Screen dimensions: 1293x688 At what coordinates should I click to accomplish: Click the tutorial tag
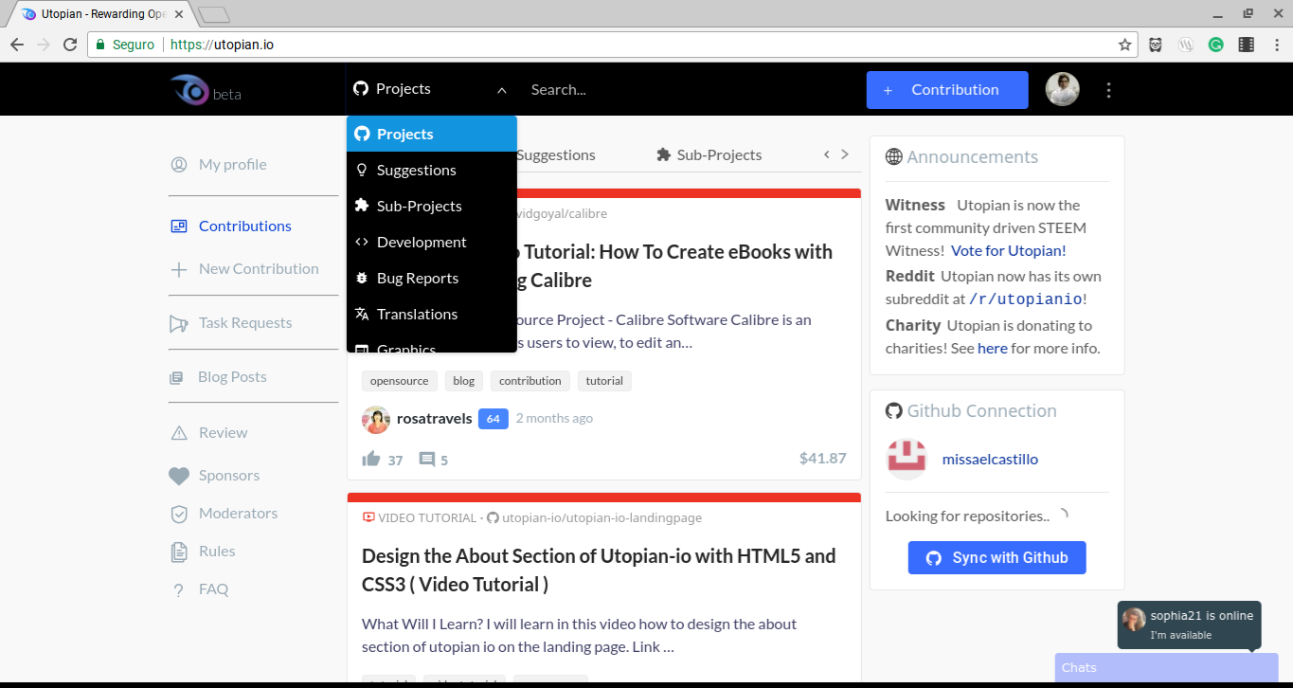pos(604,381)
